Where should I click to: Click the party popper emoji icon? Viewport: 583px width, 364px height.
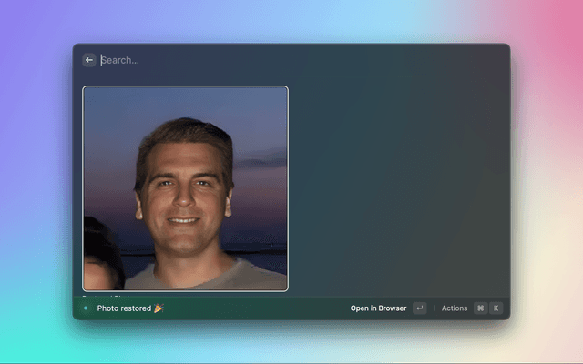coord(159,308)
